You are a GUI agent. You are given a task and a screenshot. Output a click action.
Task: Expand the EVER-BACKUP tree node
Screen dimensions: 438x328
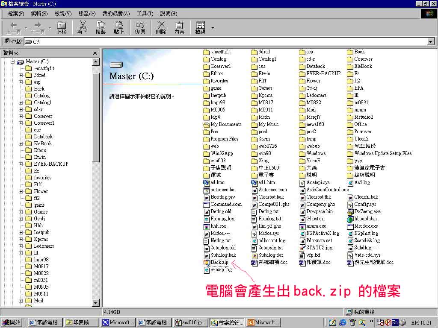click(21, 164)
